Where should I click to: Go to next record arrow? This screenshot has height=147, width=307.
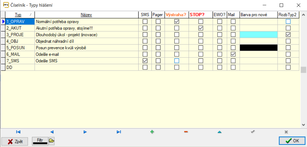point(85,132)
